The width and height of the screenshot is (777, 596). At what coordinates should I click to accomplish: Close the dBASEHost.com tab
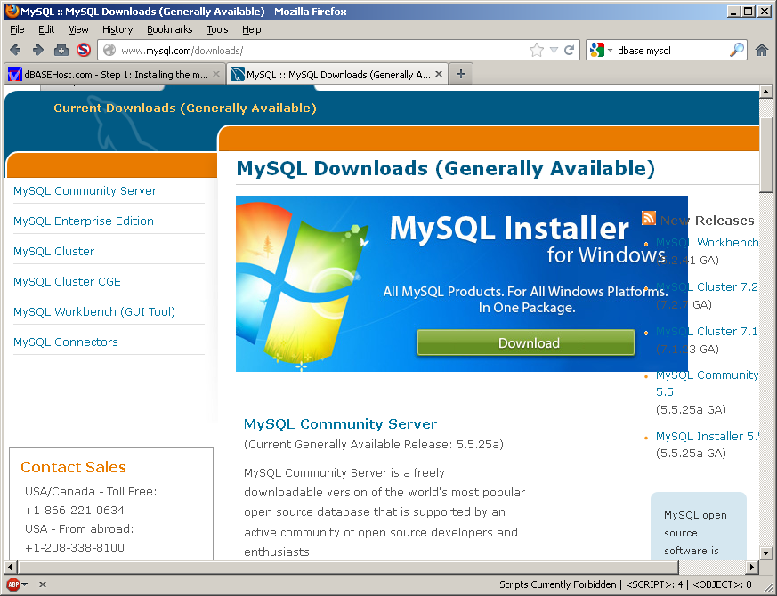click(x=216, y=74)
